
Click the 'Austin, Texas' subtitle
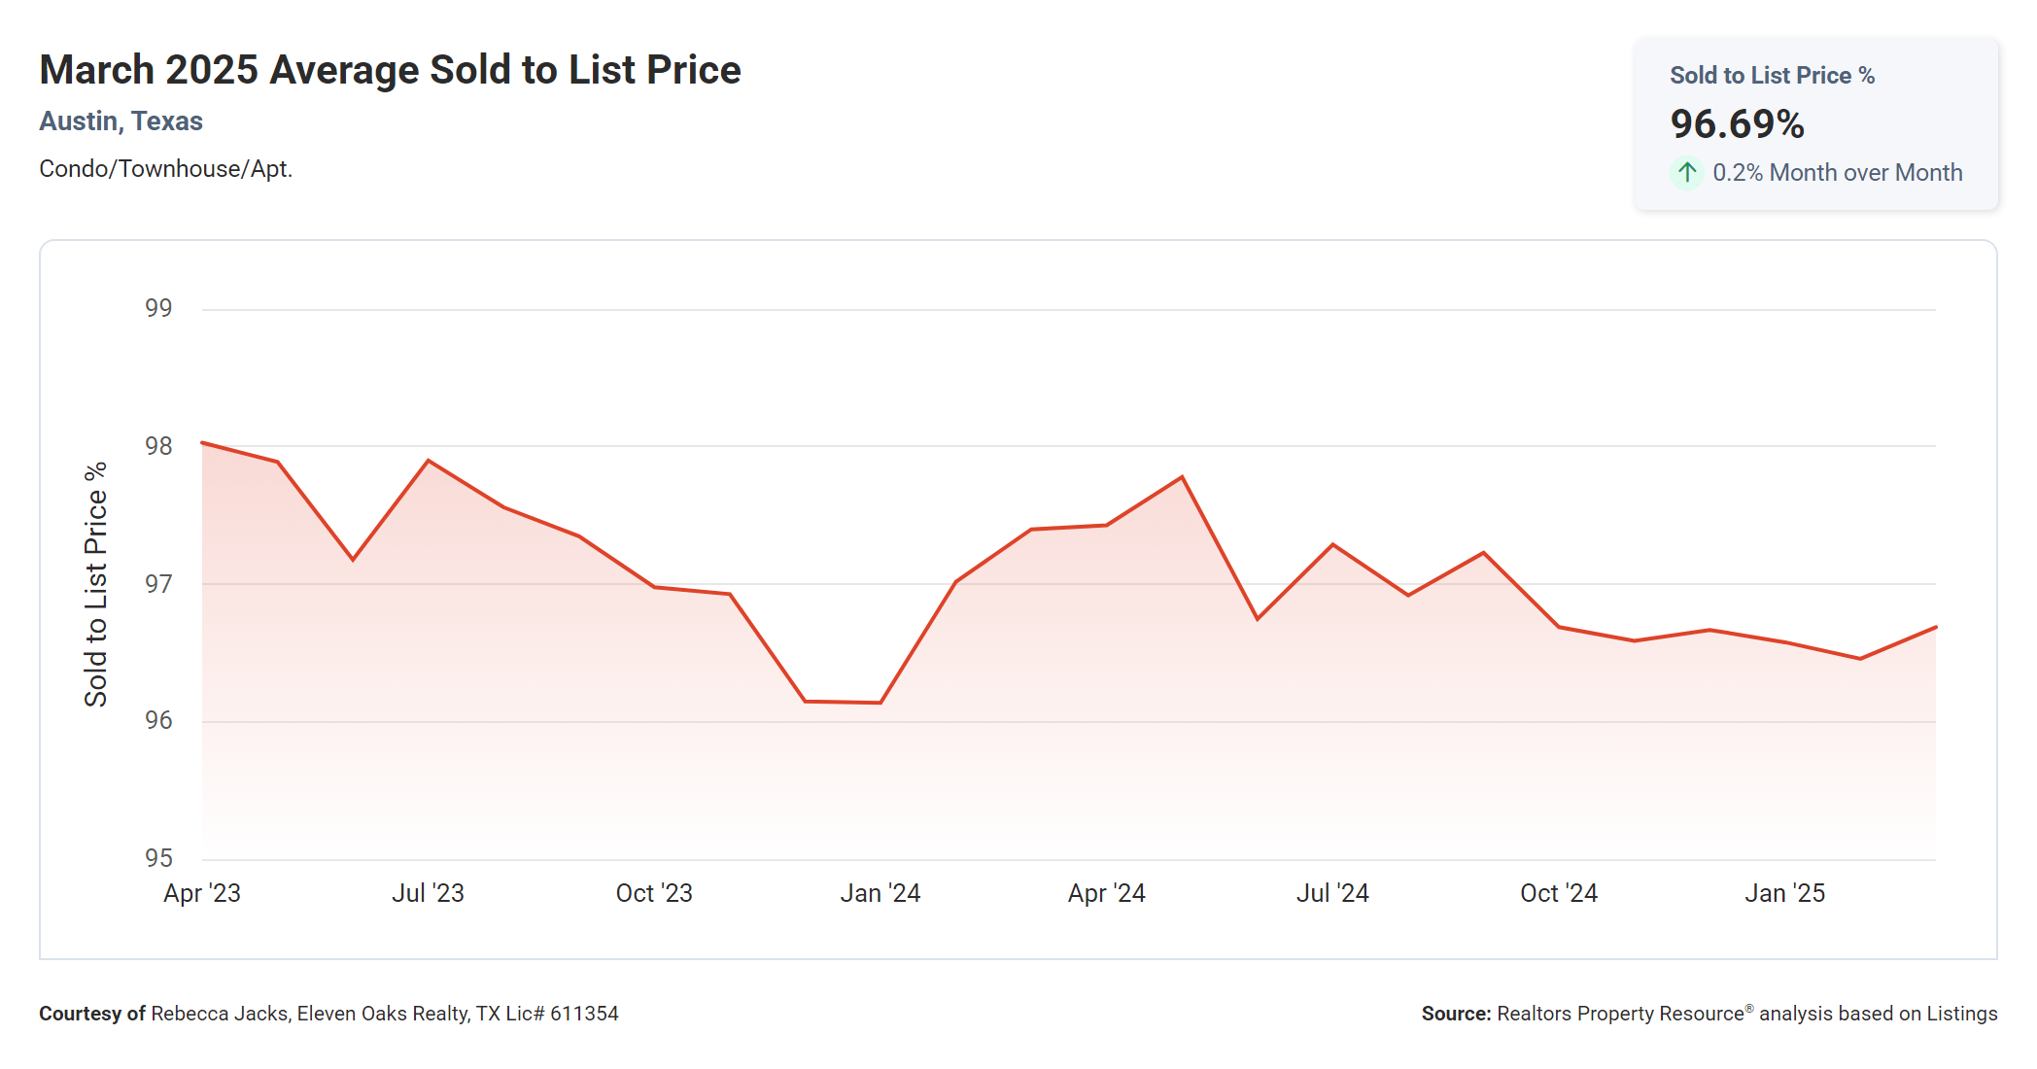coord(121,121)
